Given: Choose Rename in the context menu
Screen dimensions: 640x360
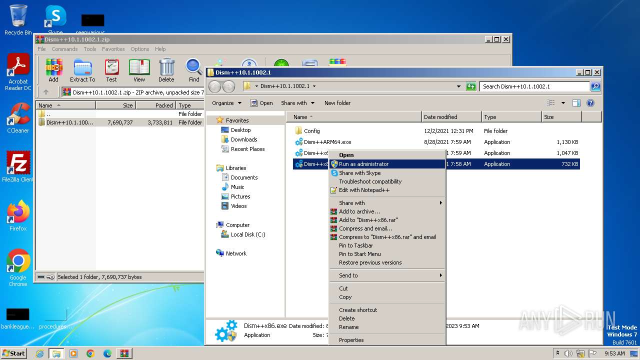Looking at the screenshot, I should click(x=387, y=327).
